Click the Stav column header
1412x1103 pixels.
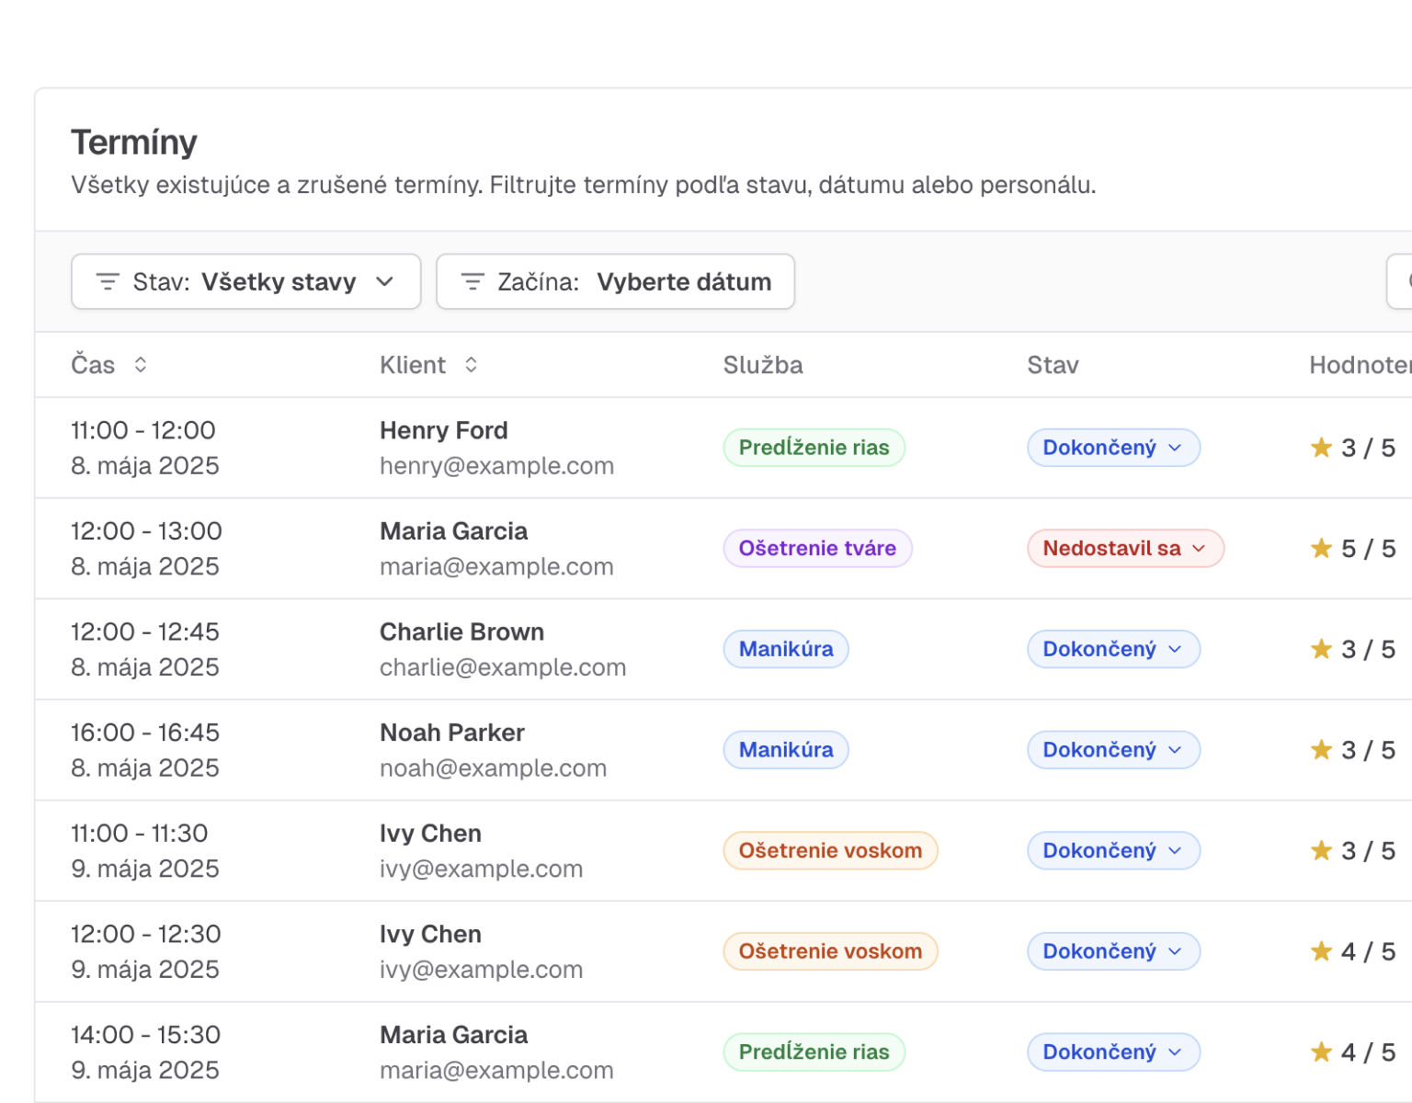pos(1052,365)
